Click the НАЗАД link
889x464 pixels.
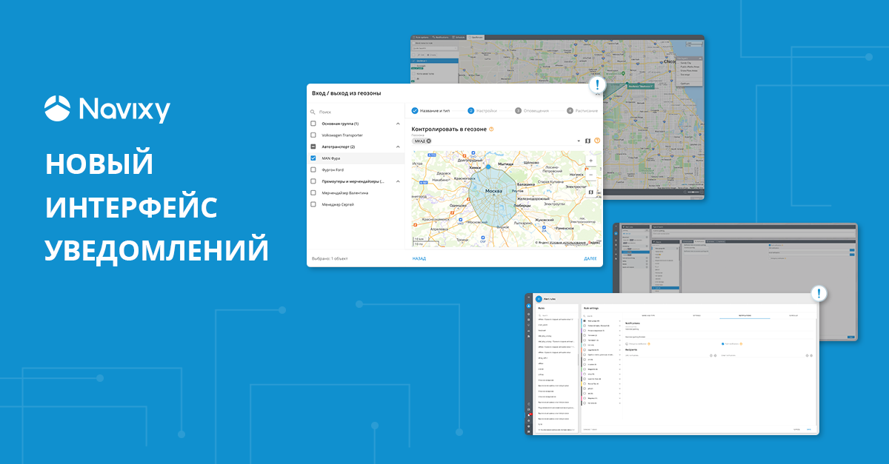tap(419, 258)
